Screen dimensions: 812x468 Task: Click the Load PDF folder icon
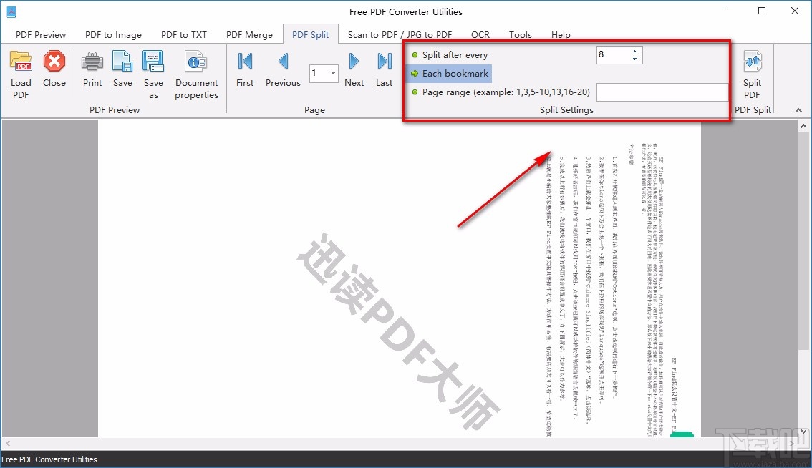click(21, 62)
